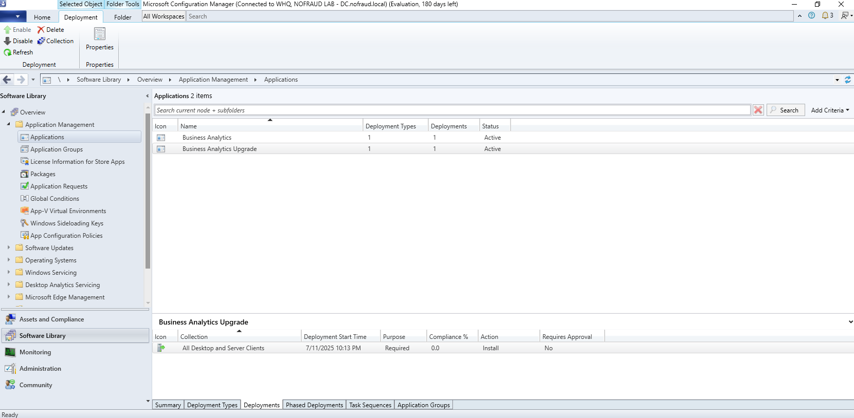
Task: Open the Collection ribbon command
Action: click(56, 41)
